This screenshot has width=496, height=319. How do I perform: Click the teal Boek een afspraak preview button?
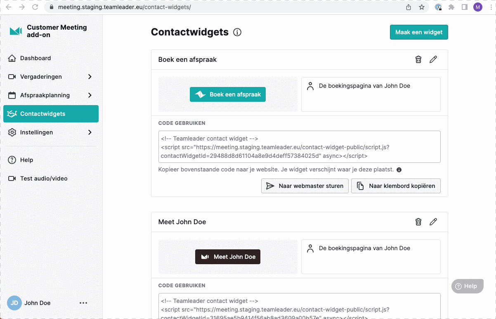pyautogui.click(x=228, y=94)
